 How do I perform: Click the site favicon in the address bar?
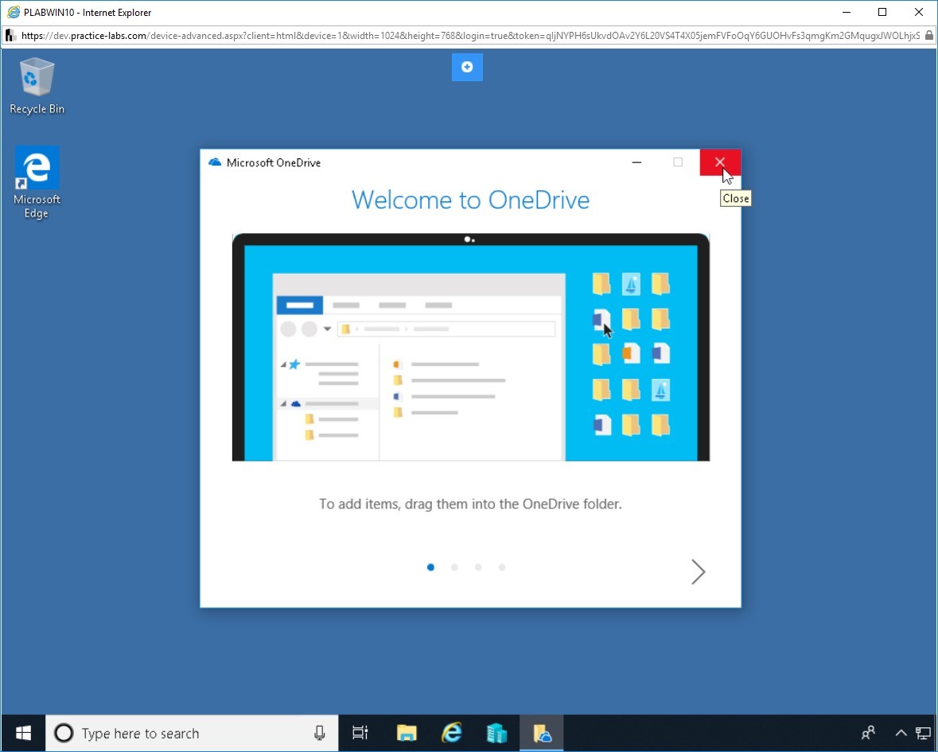(x=10, y=35)
